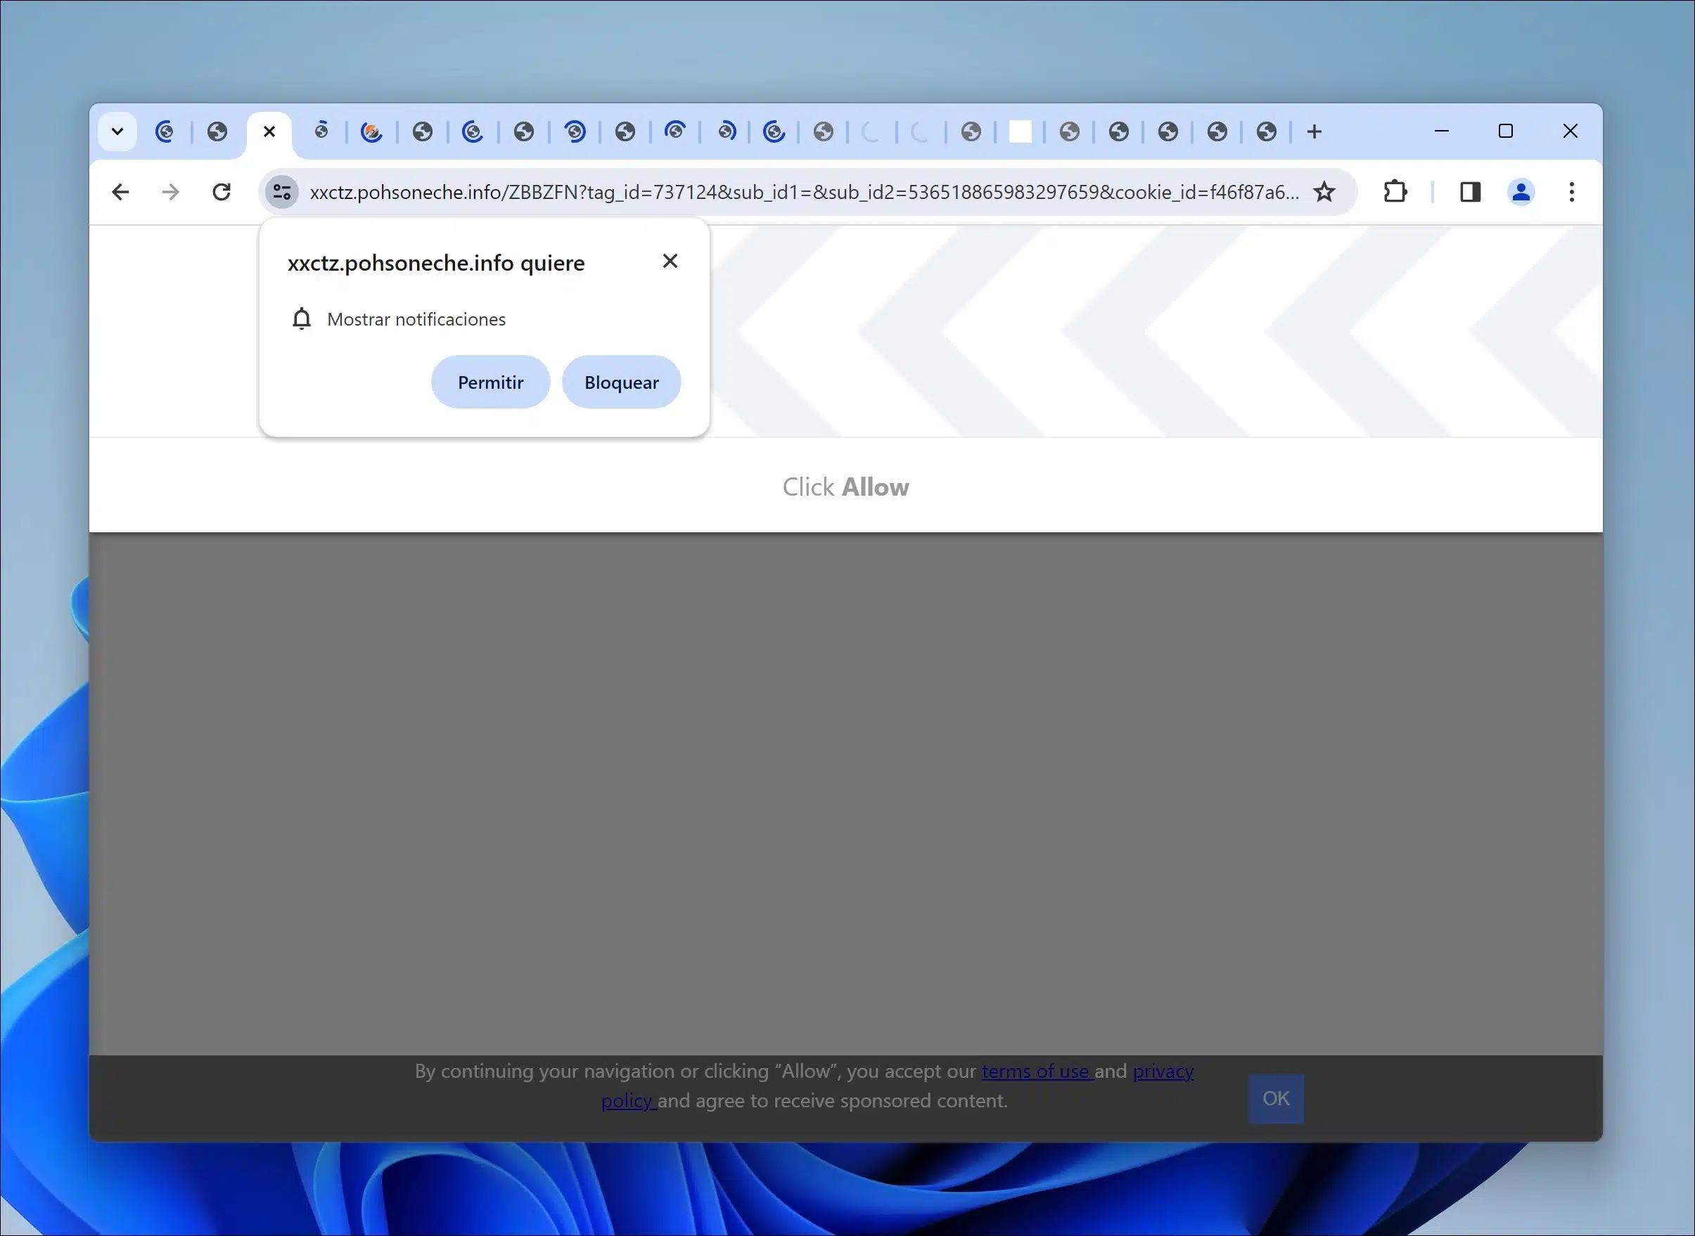Image resolution: width=1695 pixels, height=1236 pixels.
Task: Open Chrome three-dot menu
Action: 1571,192
